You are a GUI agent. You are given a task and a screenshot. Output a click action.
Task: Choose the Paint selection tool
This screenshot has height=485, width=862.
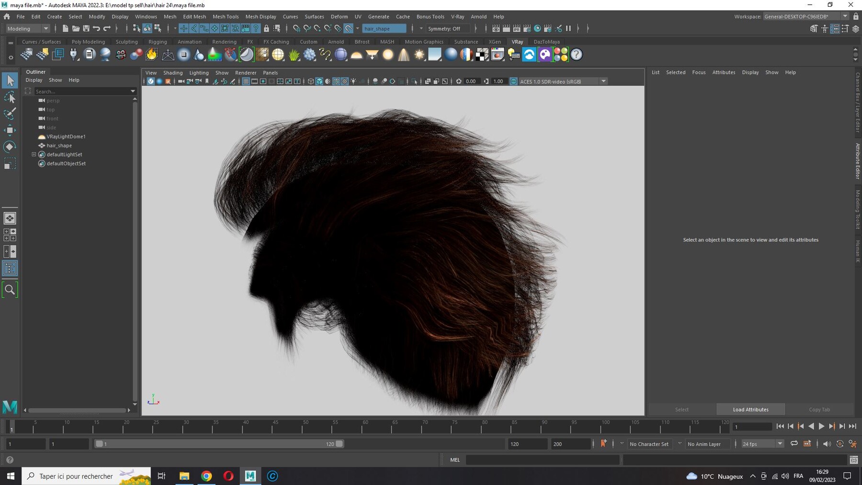[x=10, y=113]
